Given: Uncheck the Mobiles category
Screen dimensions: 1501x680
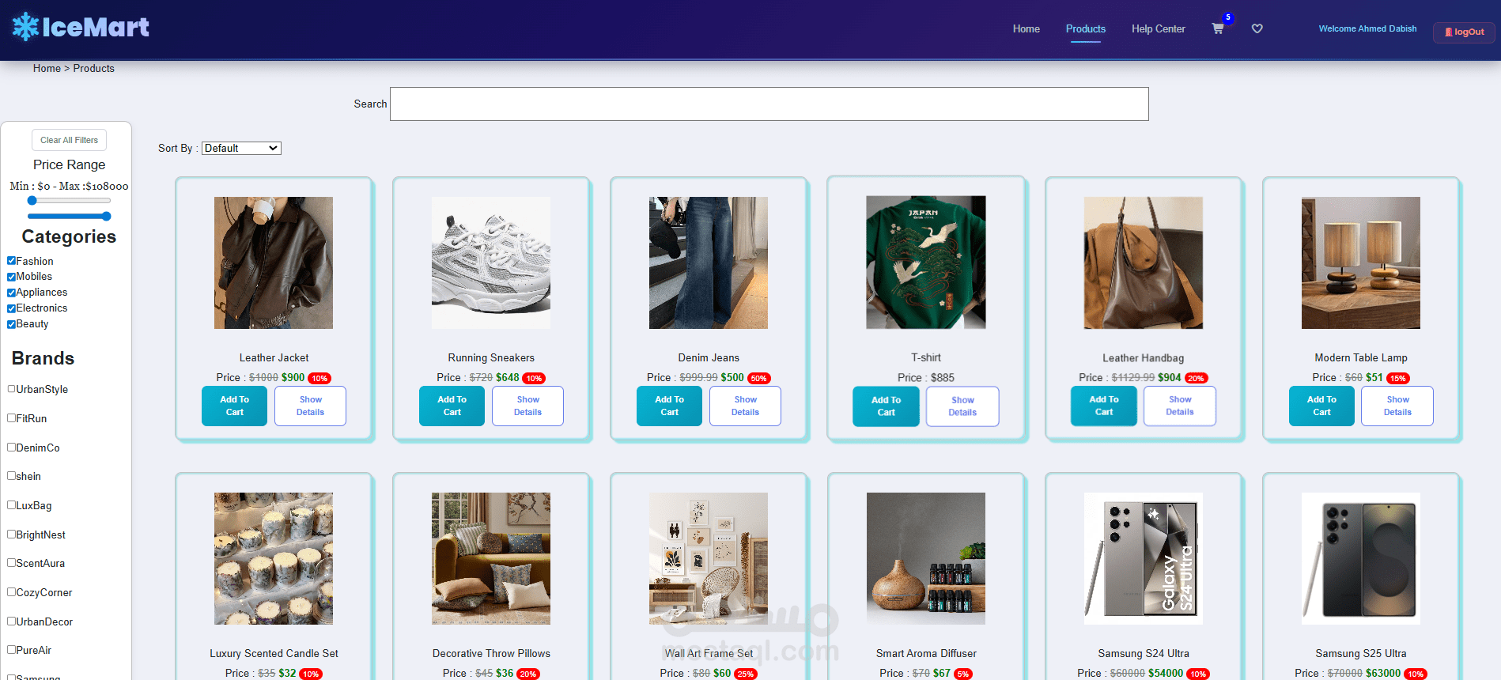Looking at the screenshot, I should point(11,277).
